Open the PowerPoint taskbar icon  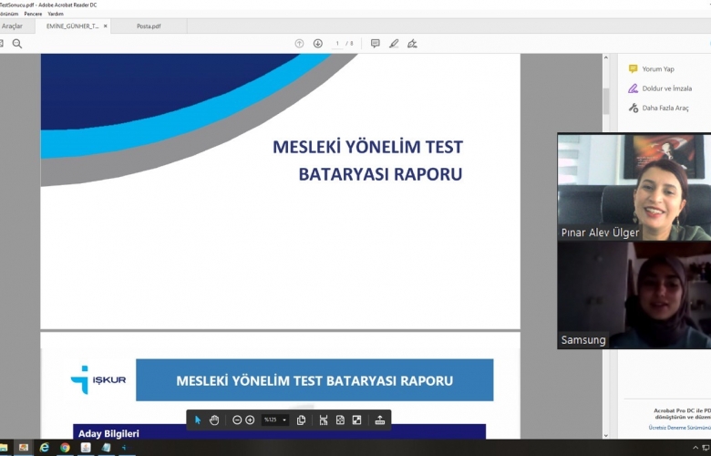[x=24, y=448]
